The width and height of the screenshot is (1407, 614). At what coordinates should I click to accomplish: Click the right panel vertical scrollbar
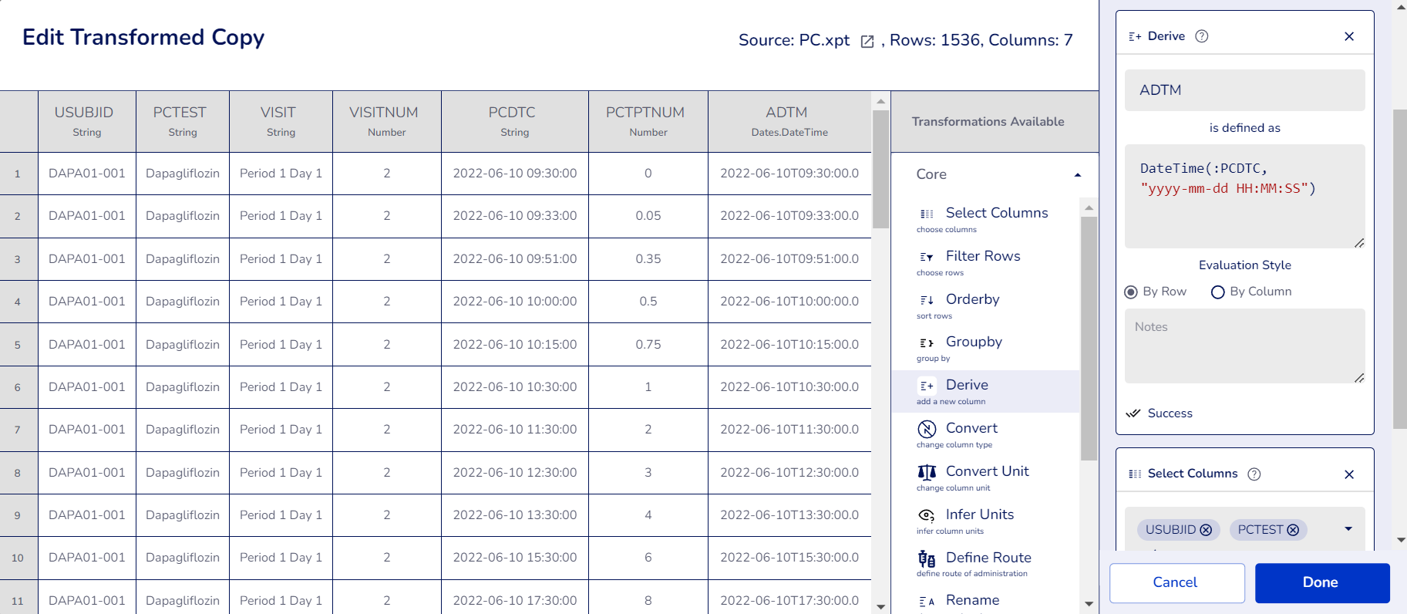[x=1400, y=268]
